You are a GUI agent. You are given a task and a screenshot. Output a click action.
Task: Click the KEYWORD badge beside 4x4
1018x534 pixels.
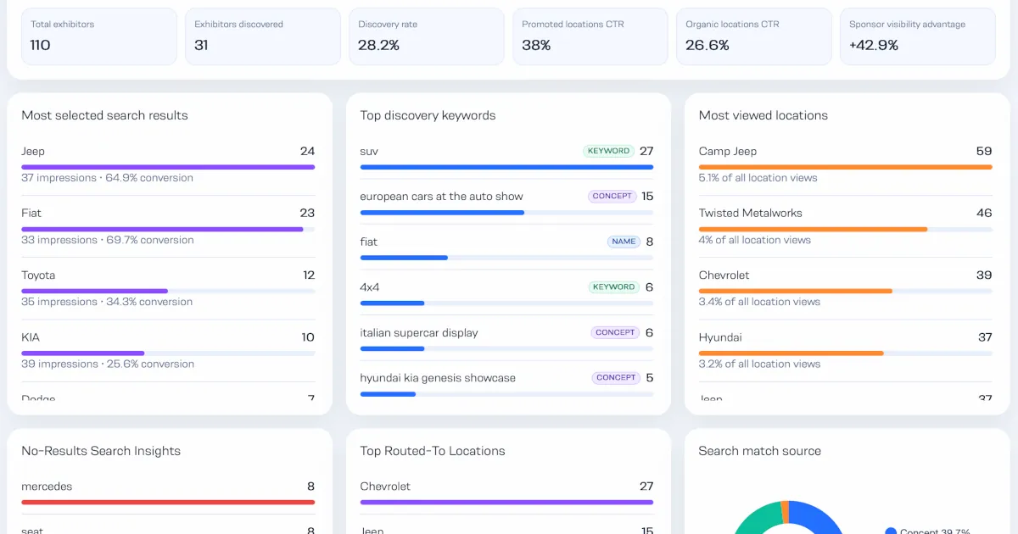[x=613, y=286]
